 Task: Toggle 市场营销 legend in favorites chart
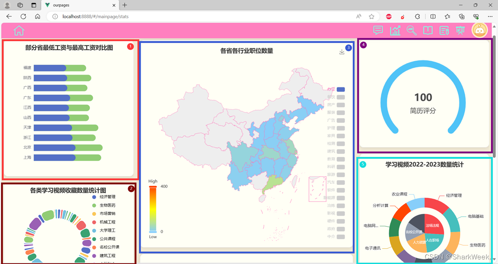point(104,213)
